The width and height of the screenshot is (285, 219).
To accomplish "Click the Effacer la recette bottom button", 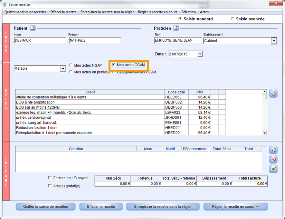I will (x=101, y=206).
